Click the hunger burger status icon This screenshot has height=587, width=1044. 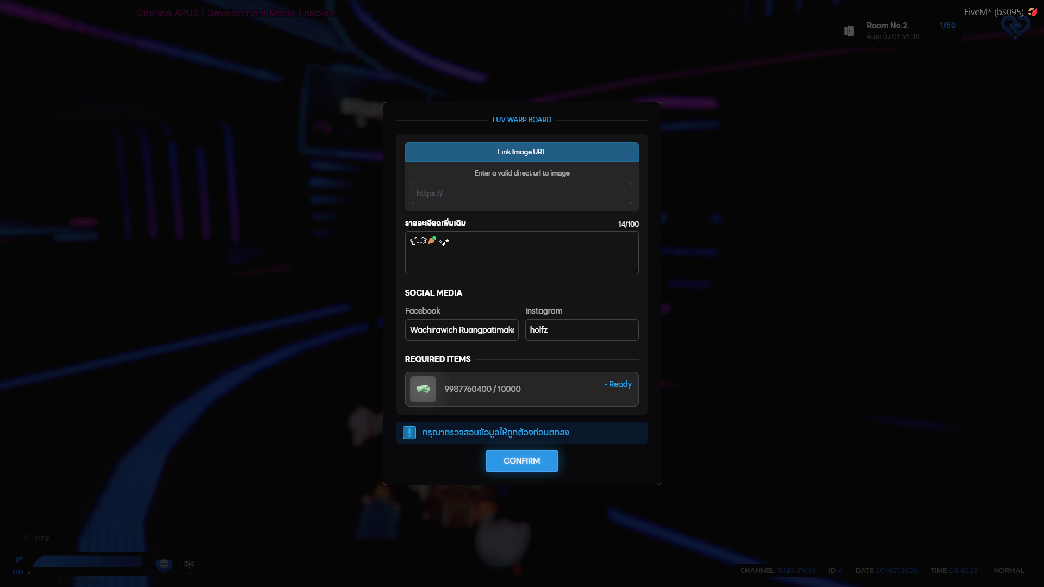[164, 564]
